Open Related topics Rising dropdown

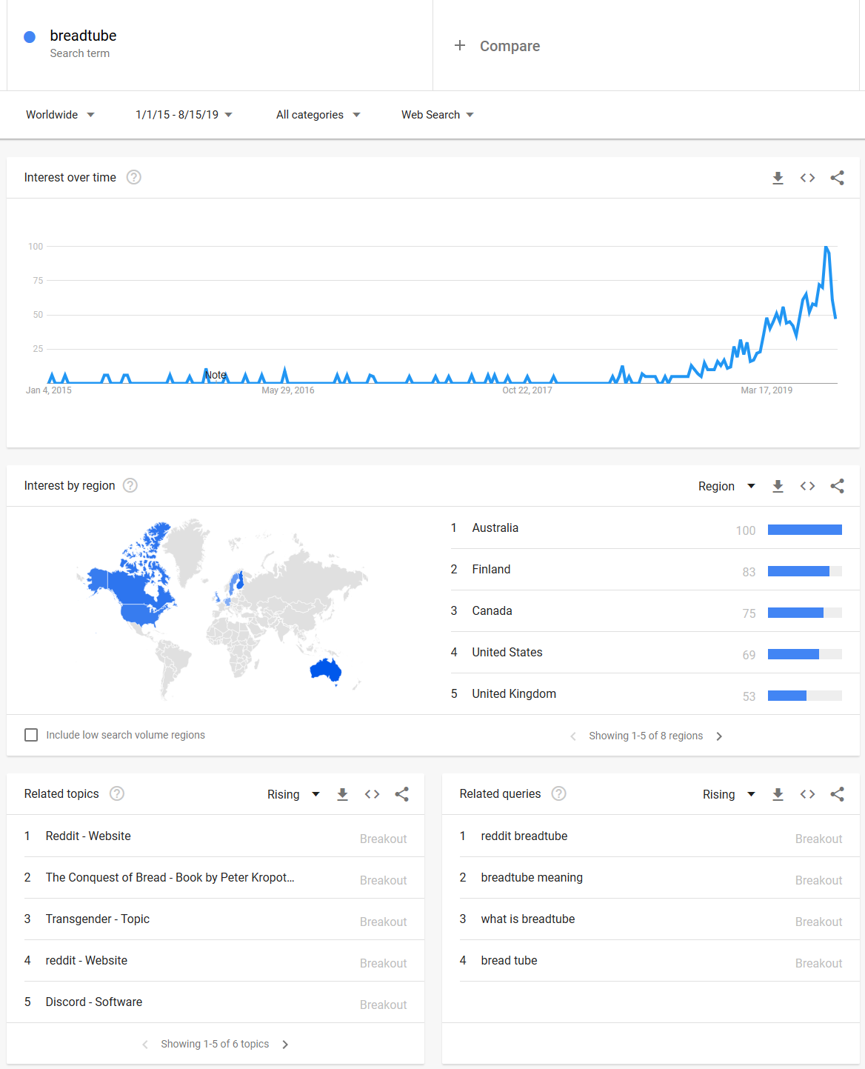point(293,794)
